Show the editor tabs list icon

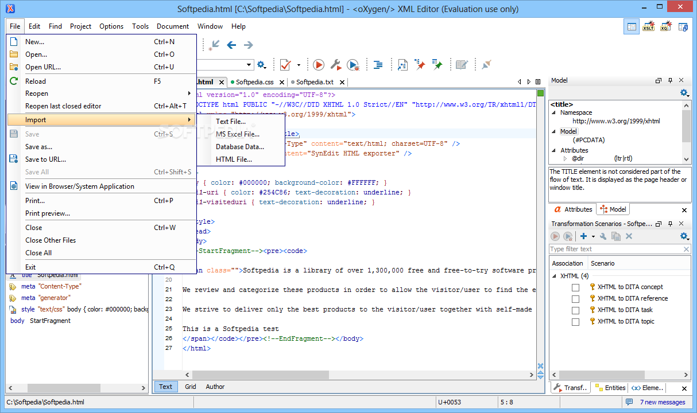click(x=538, y=82)
